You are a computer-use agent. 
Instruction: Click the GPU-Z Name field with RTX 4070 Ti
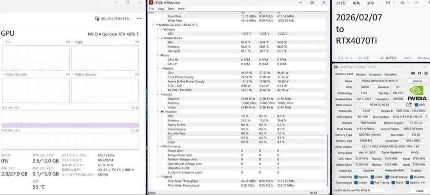tap(379, 81)
